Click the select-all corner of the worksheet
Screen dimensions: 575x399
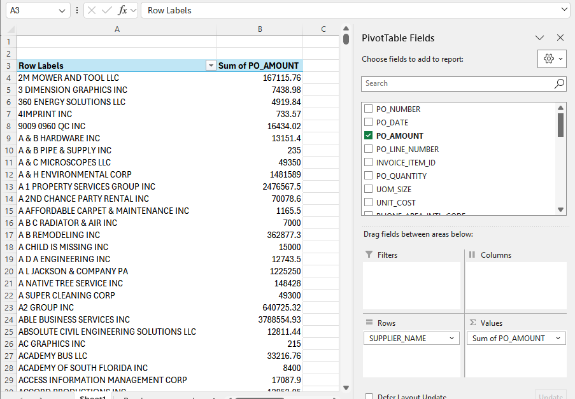[x=8, y=29]
